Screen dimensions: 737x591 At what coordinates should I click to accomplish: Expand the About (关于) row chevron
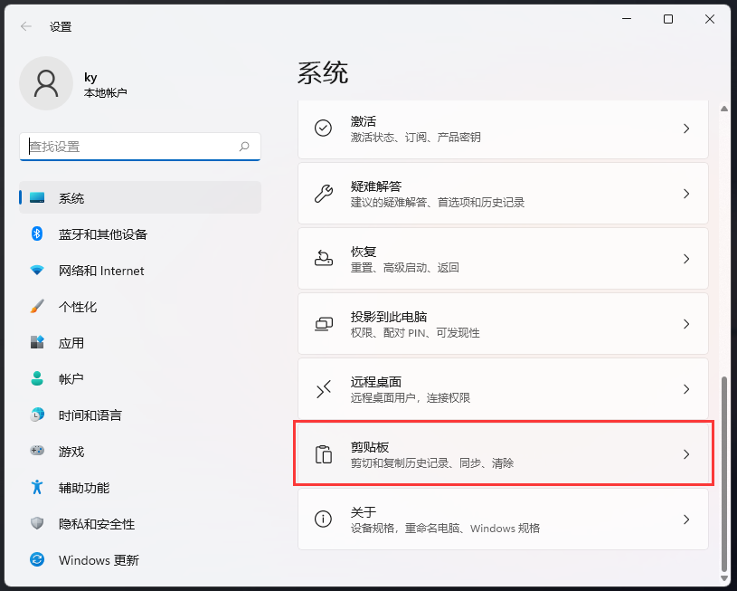click(x=687, y=520)
